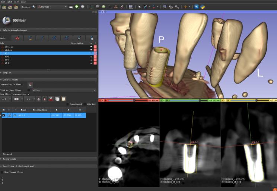The height and width of the screenshot is (191, 277).
Task: Create a new open curve markup
Action: tap(54, 38)
